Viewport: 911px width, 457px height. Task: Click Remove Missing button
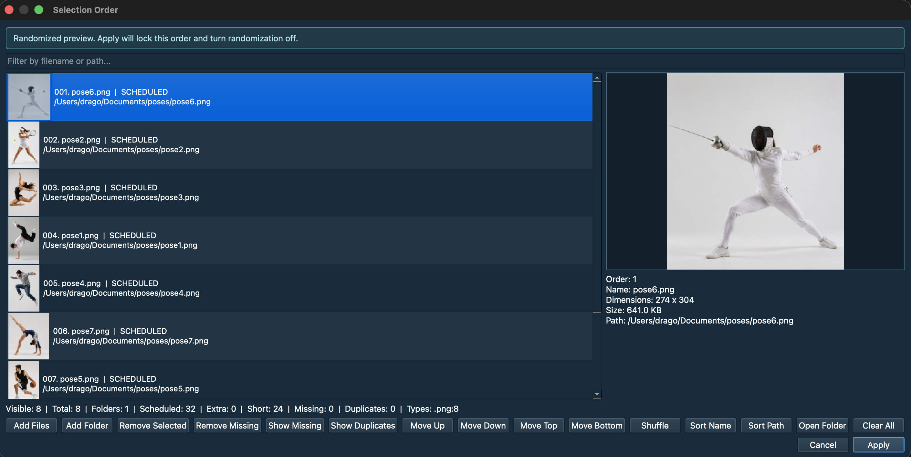pos(227,425)
